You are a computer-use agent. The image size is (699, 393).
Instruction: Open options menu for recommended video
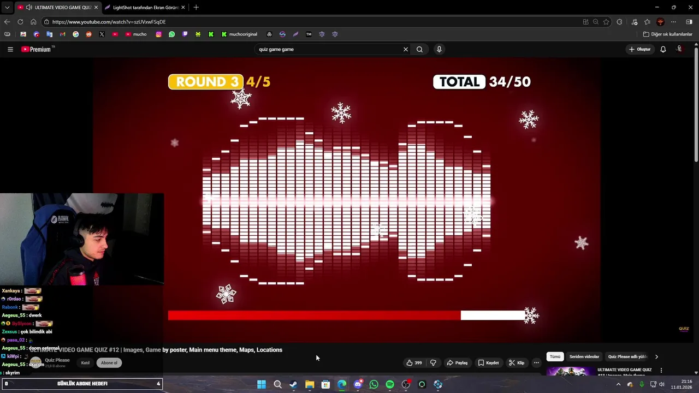point(661,370)
